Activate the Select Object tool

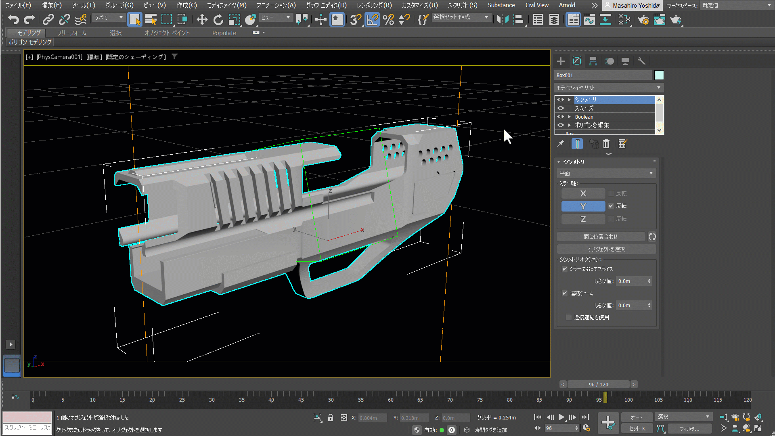(135, 19)
